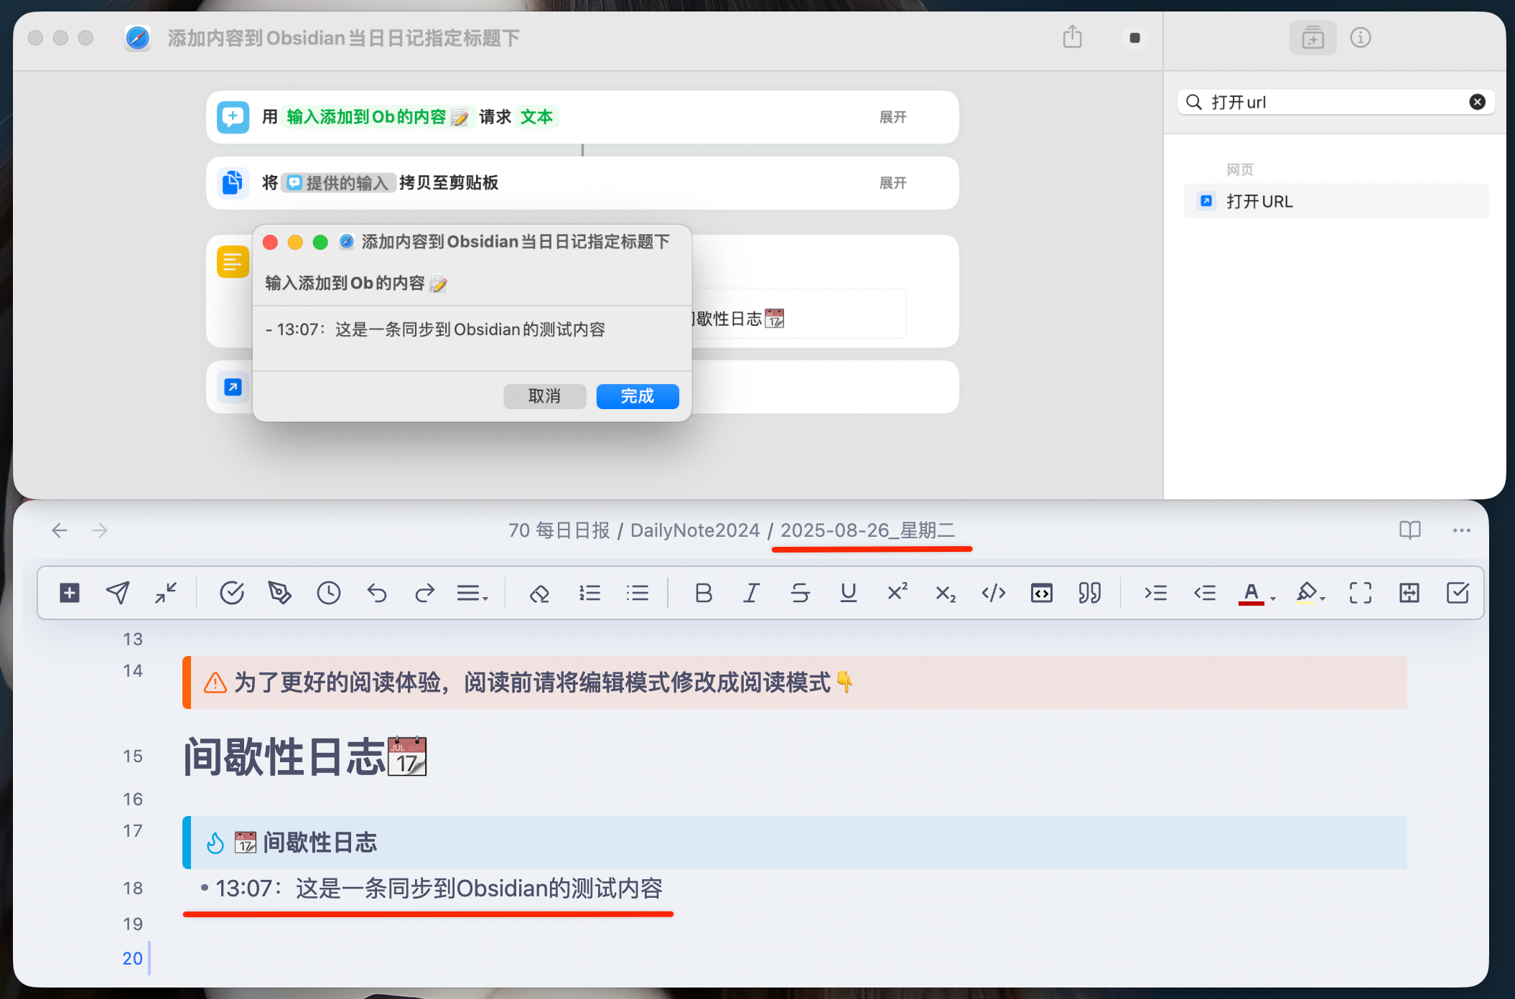Toggle fullscreen focus mode icon
This screenshot has width=1515, height=999.
point(1361,593)
